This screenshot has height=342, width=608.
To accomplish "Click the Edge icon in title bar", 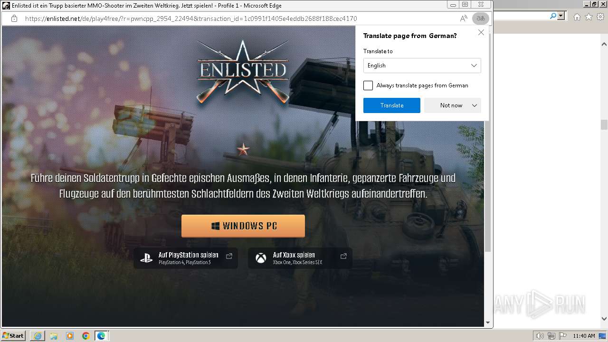I will tap(6, 5).
